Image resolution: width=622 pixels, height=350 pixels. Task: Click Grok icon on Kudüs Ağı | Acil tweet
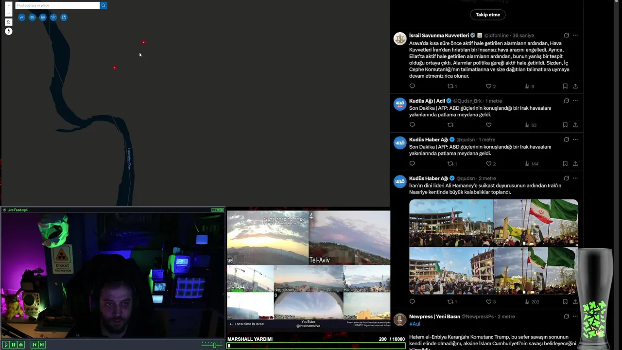tap(566, 101)
